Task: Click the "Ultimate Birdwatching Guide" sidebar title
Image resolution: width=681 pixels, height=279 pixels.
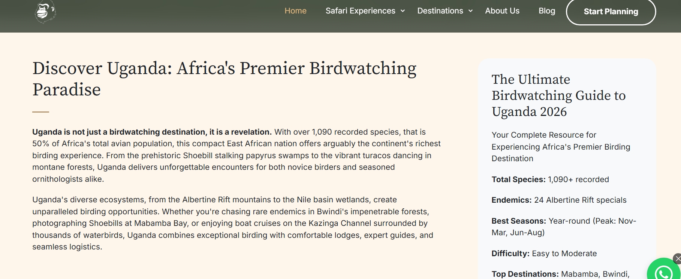Action: (558, 95)
